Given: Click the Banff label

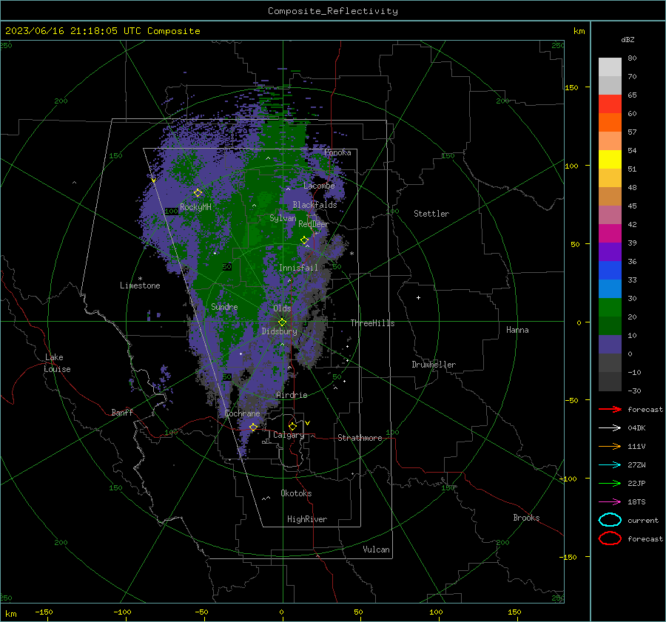Looking at the screenshot, I should [122, 412].
